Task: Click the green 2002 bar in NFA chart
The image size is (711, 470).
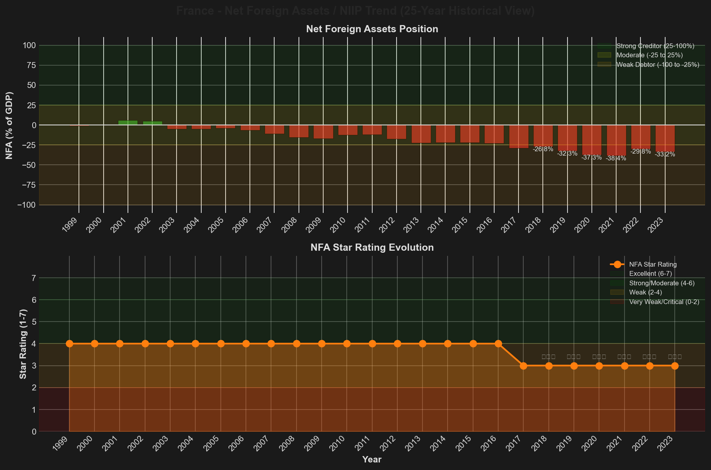Action: coord(152,123)
